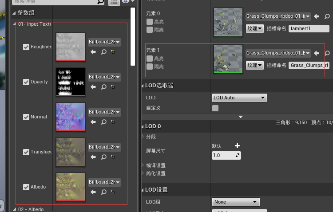Open the eye view options menu
Screen dimensions: 333x212
pos(128,1)
